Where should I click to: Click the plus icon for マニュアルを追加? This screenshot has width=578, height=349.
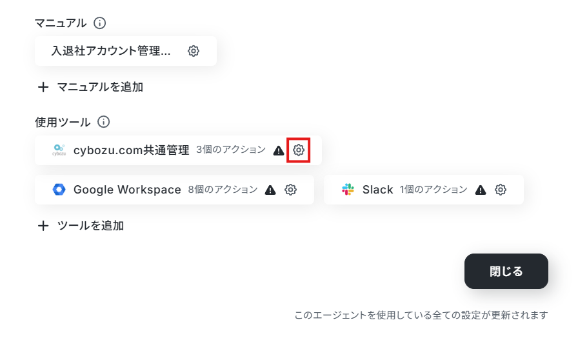43,87
